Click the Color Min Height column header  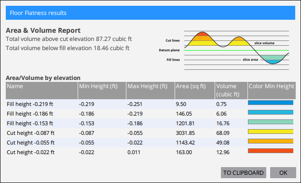(272, 91)
